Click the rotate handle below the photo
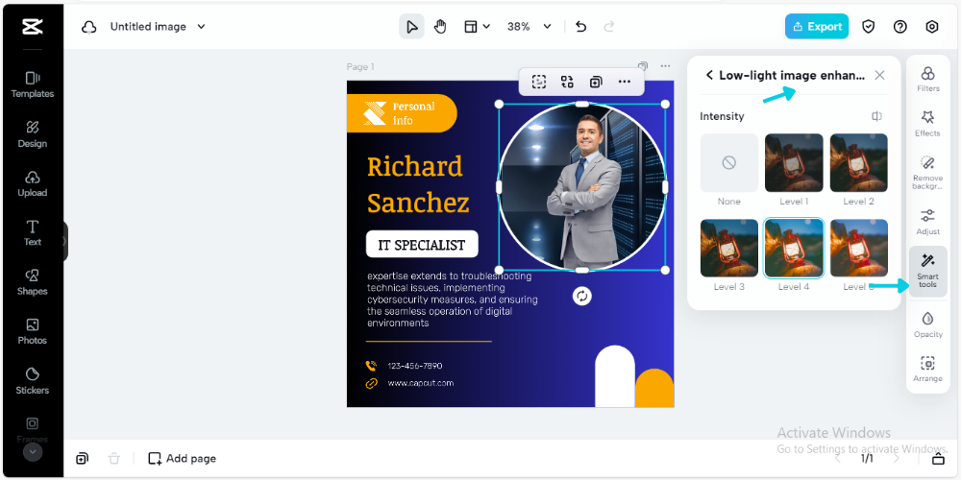The image size is (961, 480). click(581, 297)
